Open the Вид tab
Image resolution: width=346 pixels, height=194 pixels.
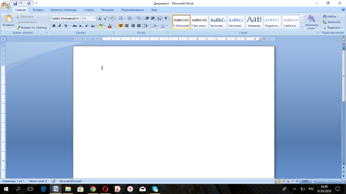click(x=154, y=10)
